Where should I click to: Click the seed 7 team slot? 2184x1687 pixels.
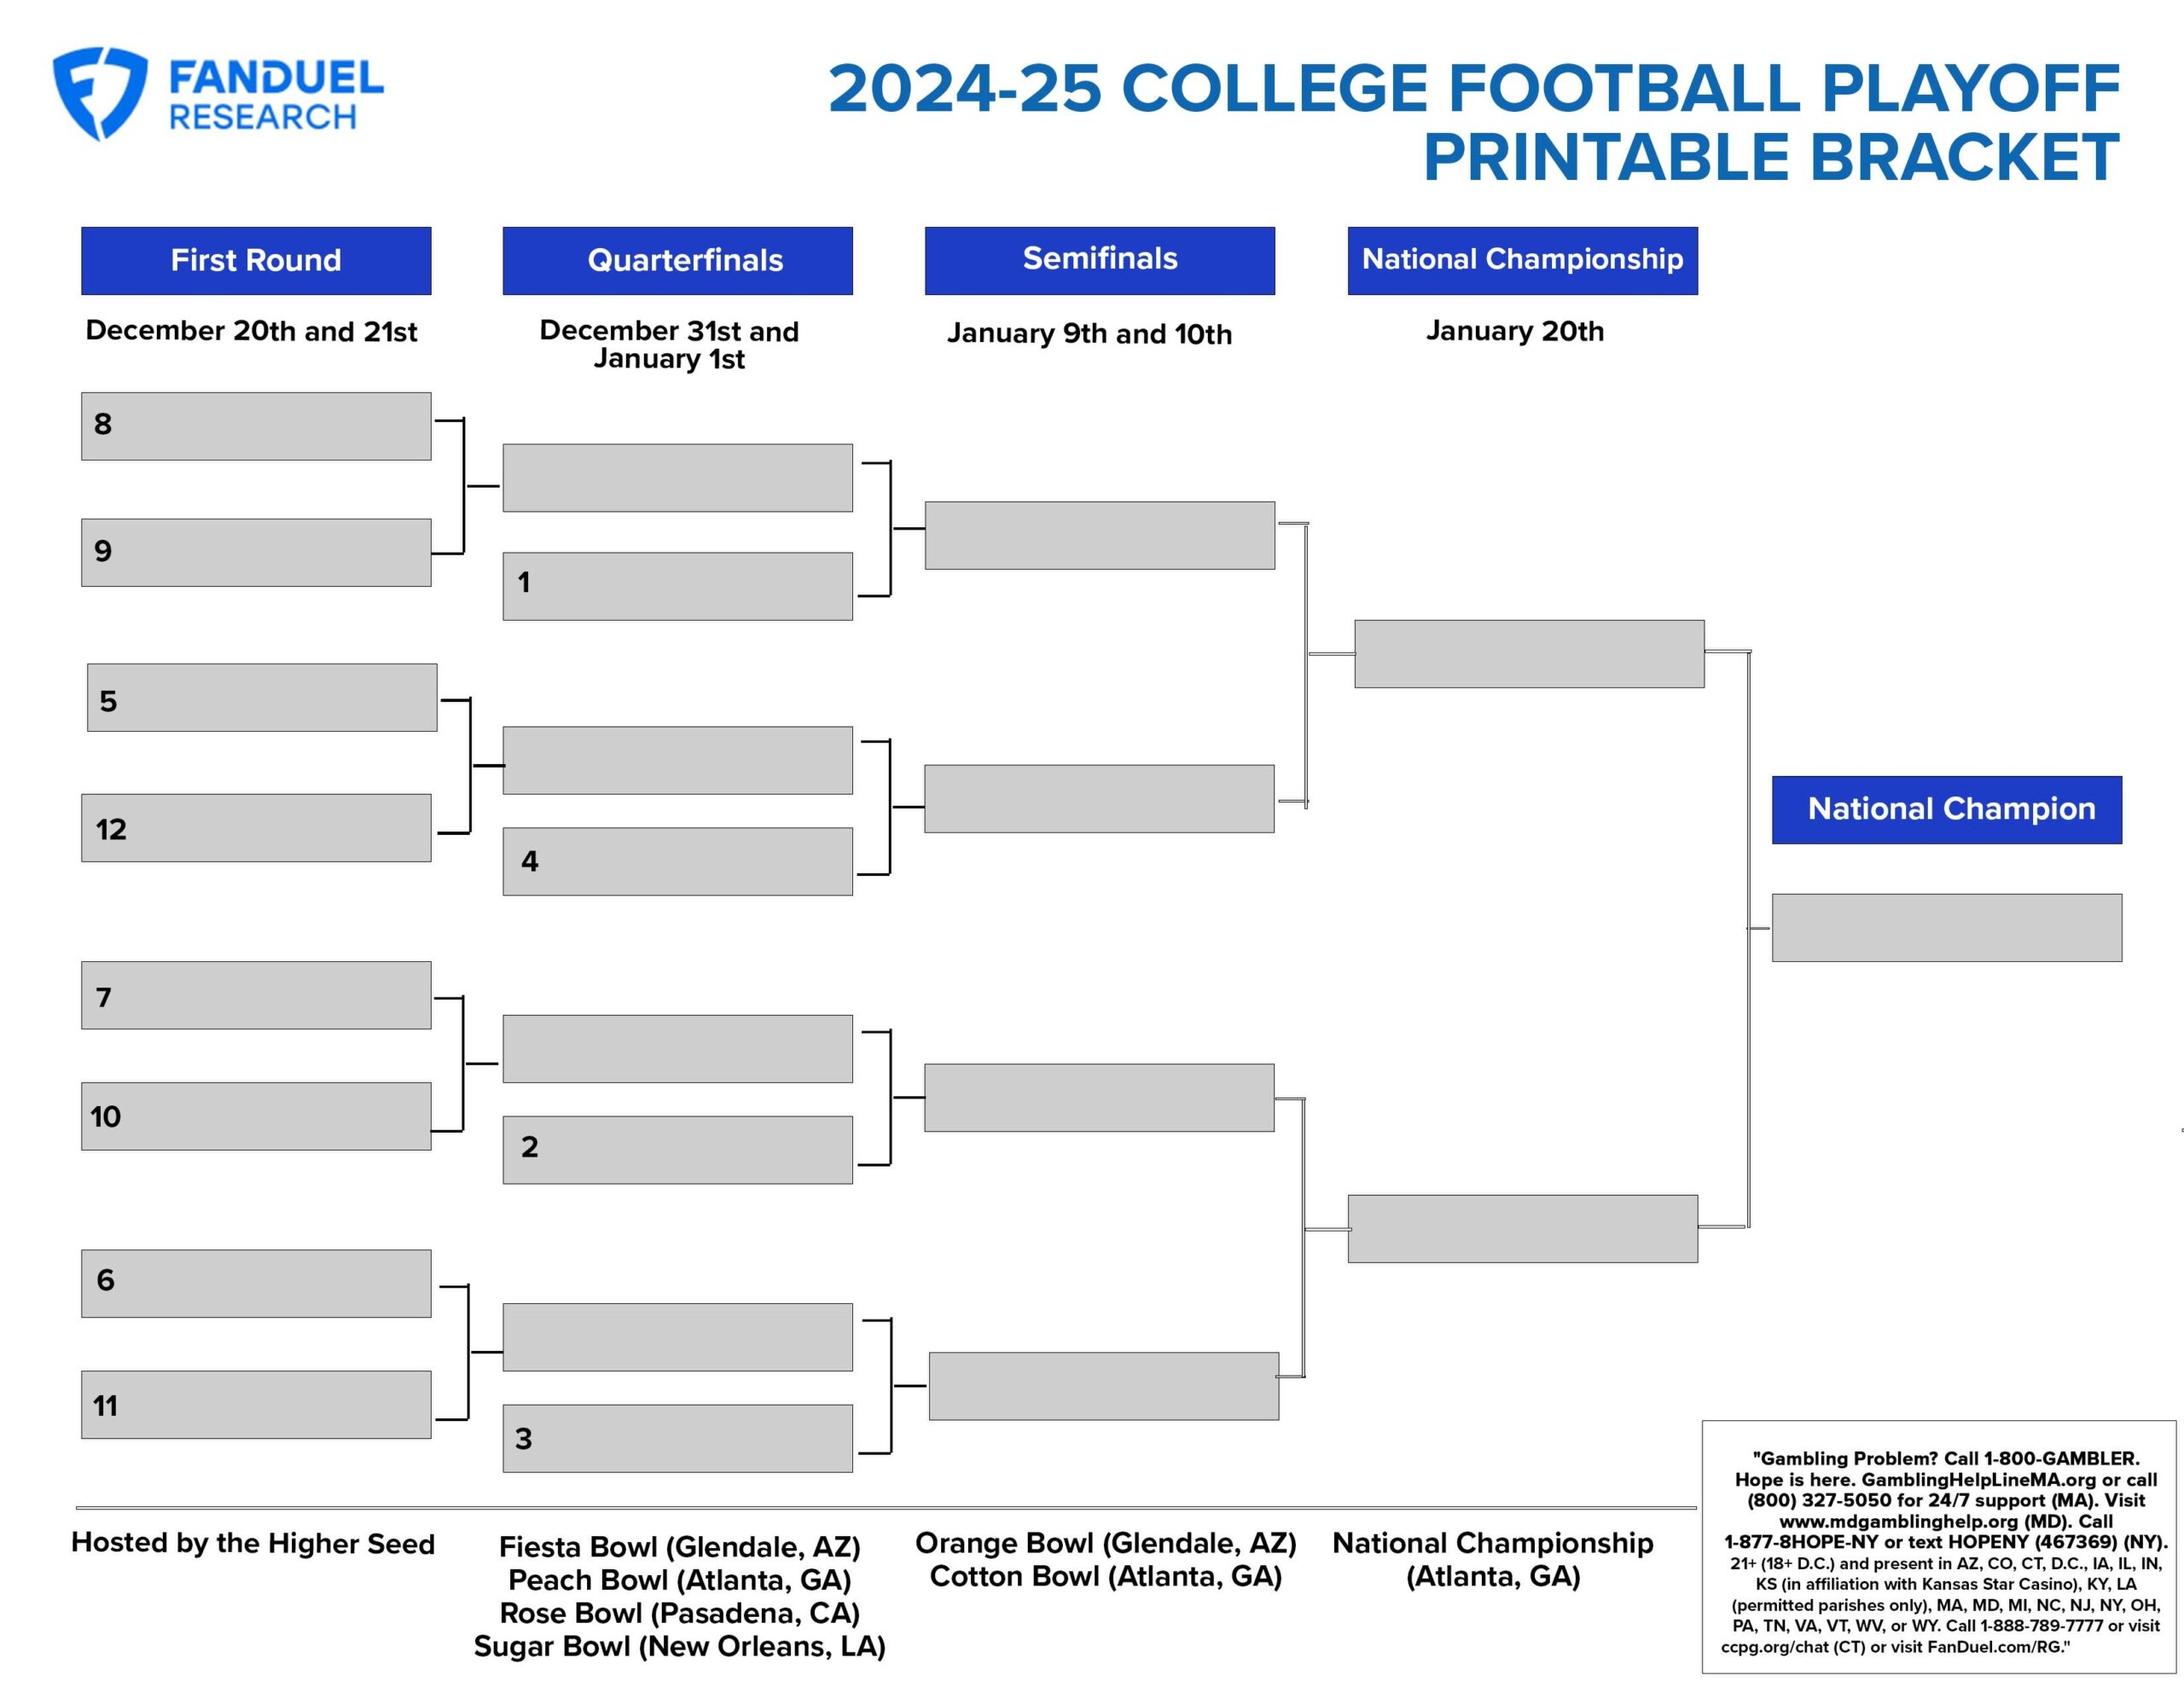point(256,995)
